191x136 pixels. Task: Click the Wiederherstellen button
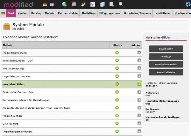tap(166, 64)
